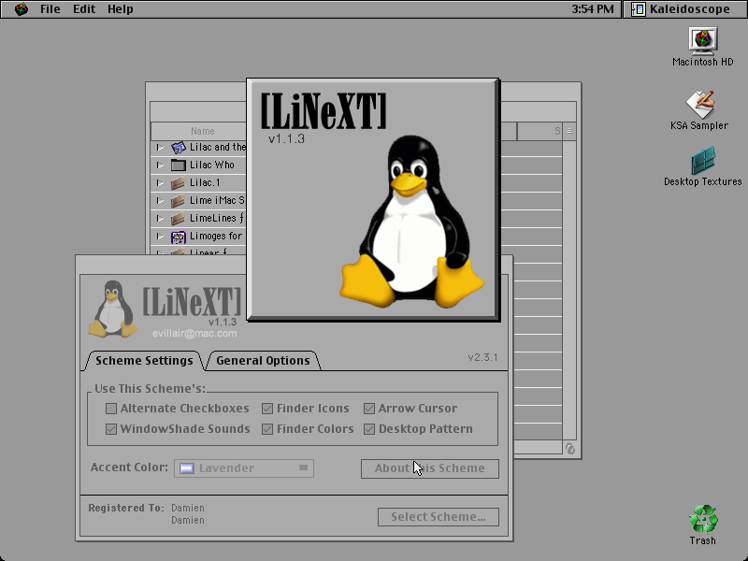The width and height of the screenshot is (748, 561).
Task: Enable the Alternate Checkboxes option
Action: [x=111, y=409]
